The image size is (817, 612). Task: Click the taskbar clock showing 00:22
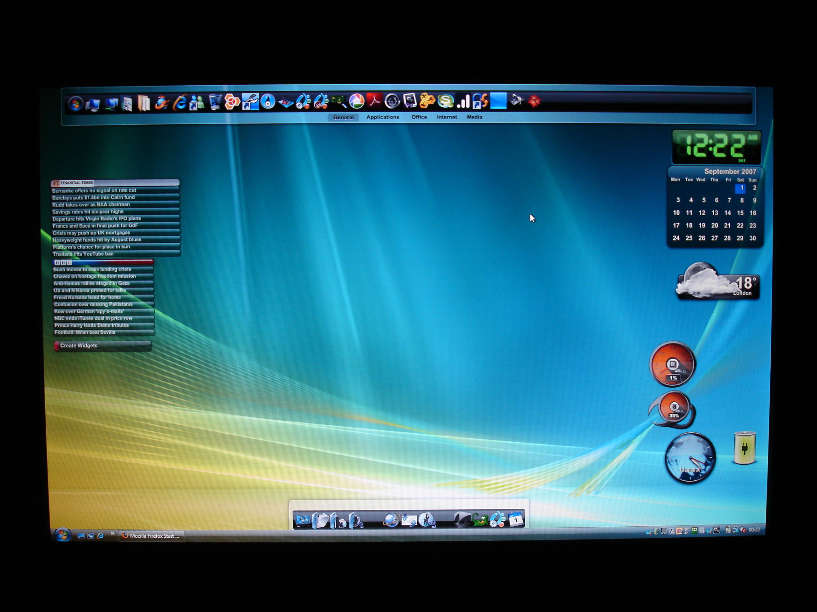tap(754, 530)
